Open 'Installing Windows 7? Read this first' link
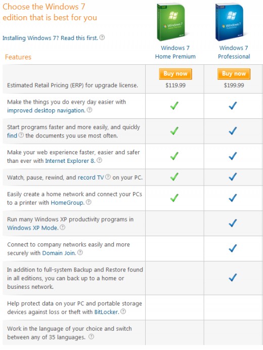 [50, 38]
